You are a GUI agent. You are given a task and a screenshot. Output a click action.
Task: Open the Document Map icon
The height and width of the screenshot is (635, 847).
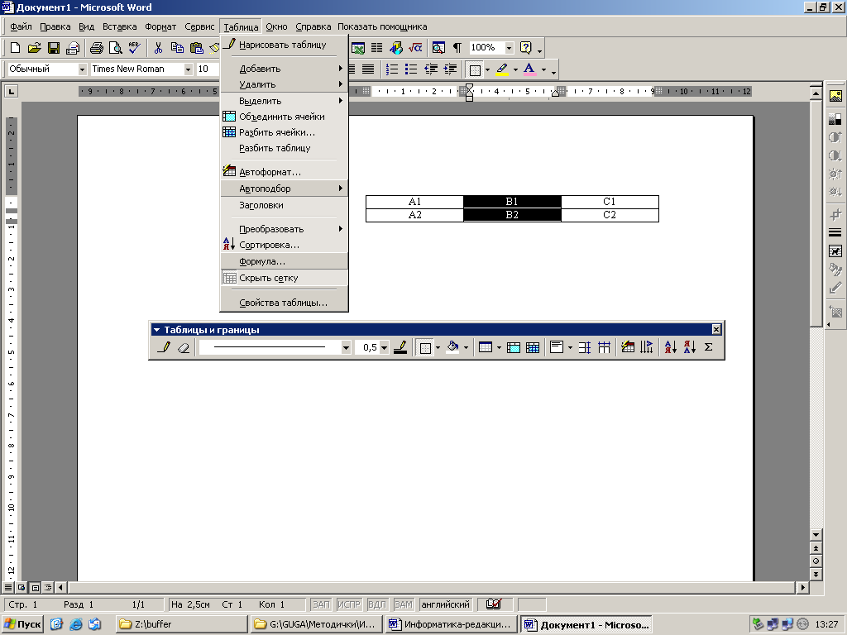[x=438, y=48]
